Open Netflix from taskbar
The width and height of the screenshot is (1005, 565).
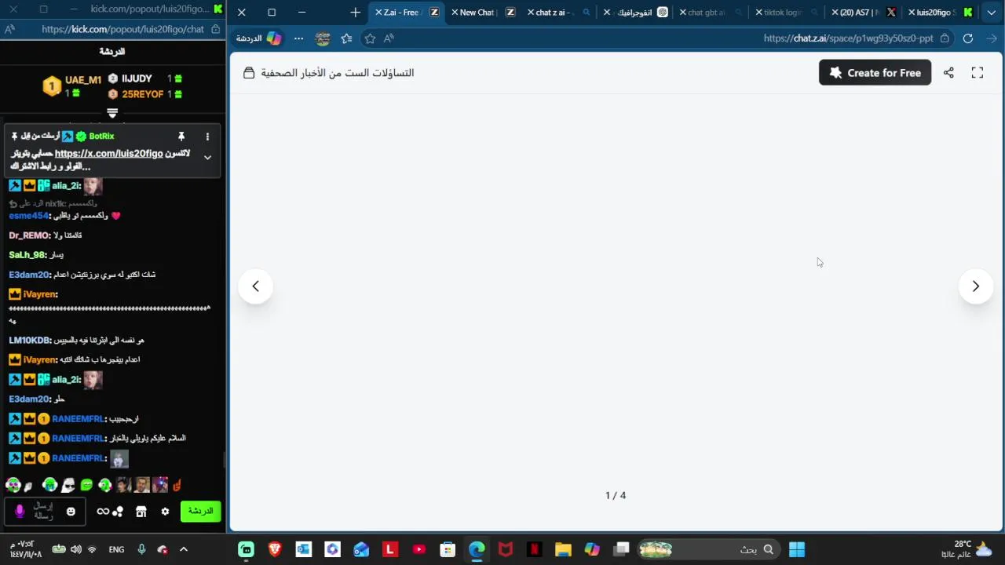point(534,549)
